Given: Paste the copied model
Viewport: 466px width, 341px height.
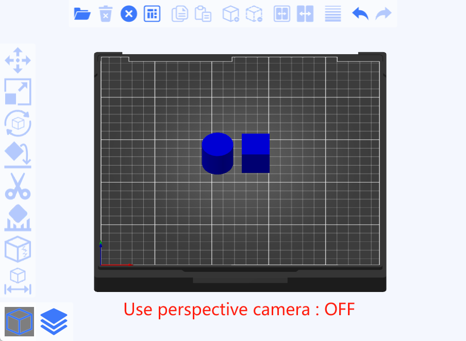Looking at the screenshot, I should coord(203,14).
